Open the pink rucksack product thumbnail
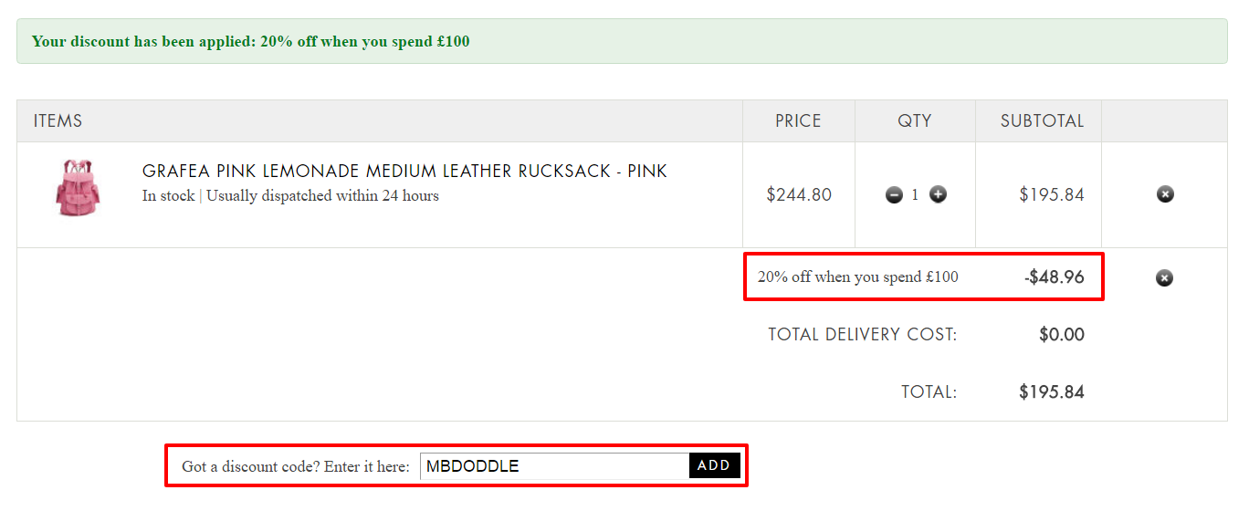Screen dimensions: 1249x511 [79, 188]
